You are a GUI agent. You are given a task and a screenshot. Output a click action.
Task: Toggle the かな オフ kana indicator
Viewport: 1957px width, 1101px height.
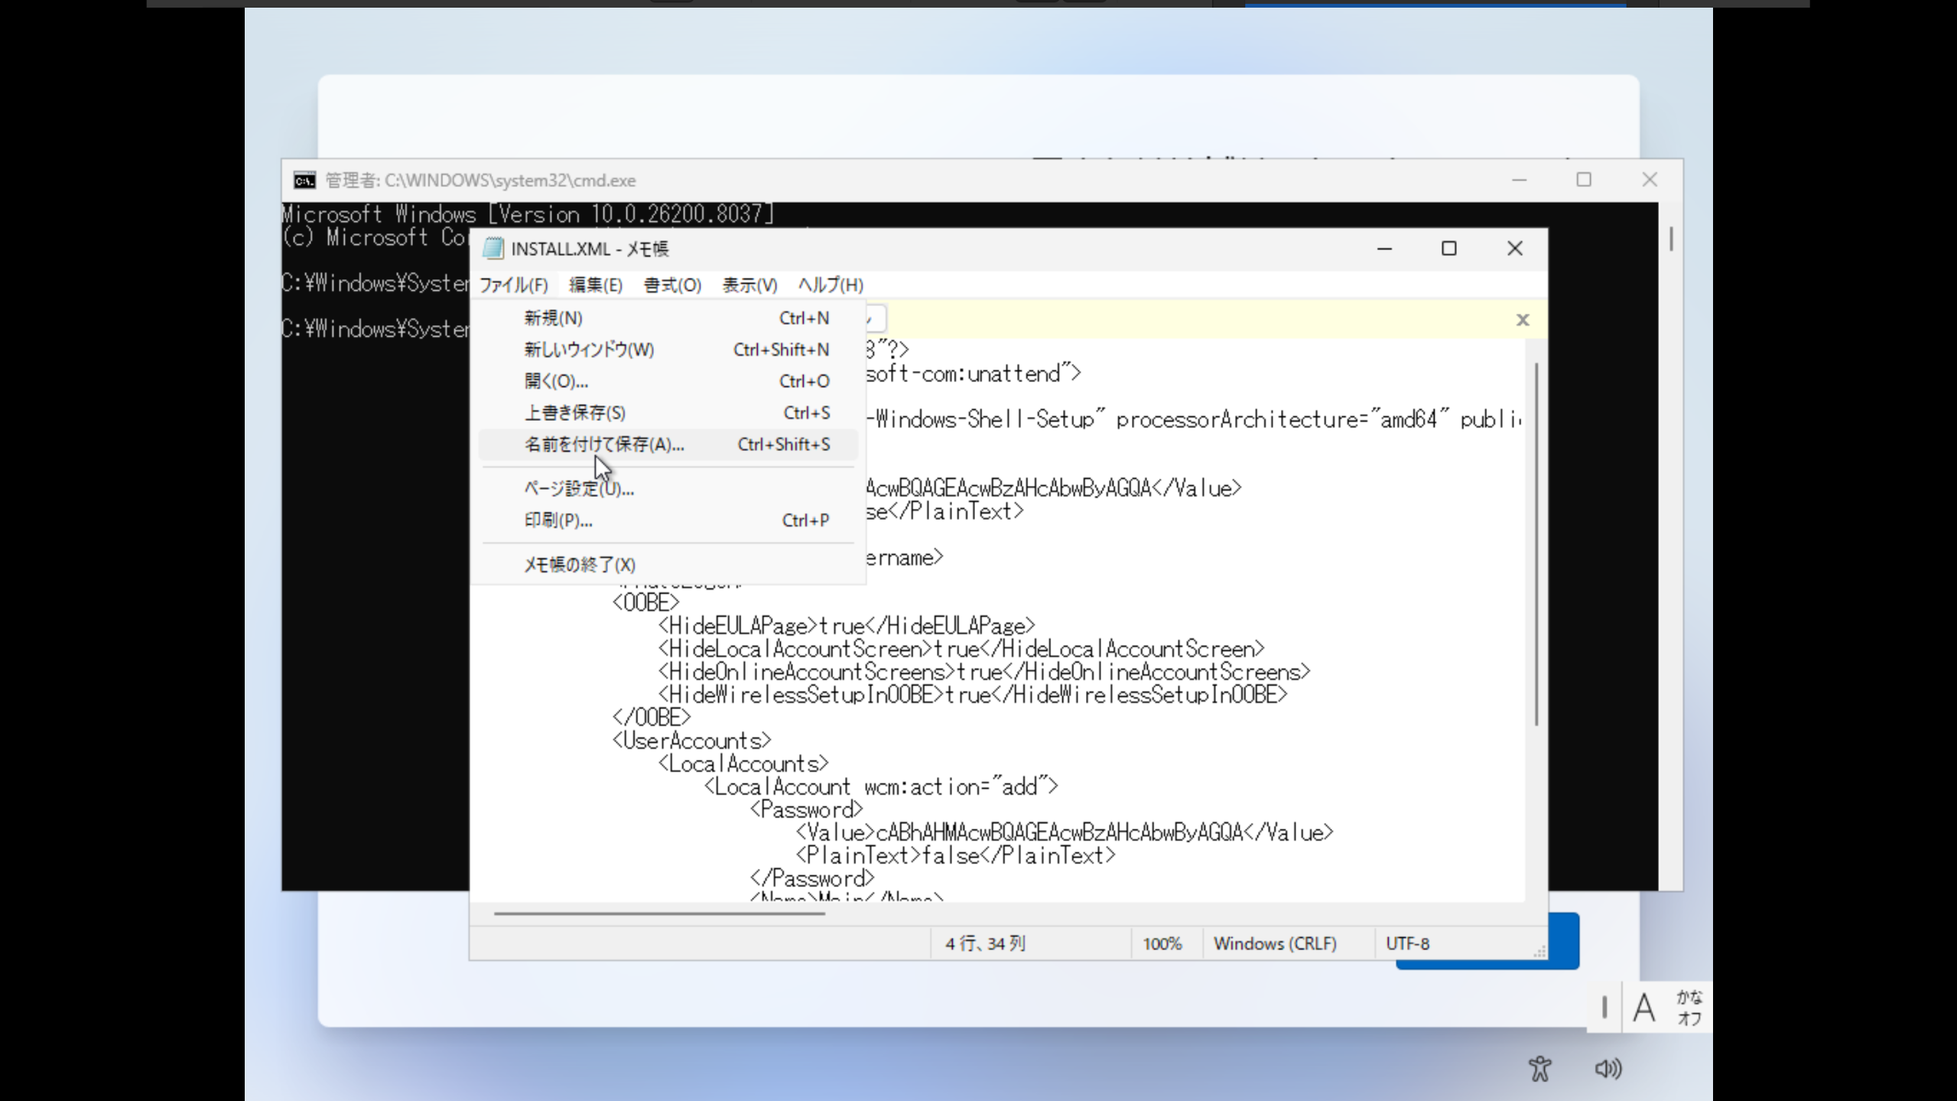pyautogui.click(x=1689, y=1008)
